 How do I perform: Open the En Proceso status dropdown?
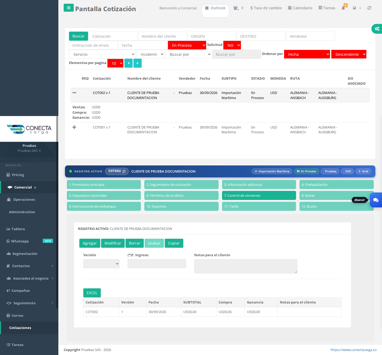(x=187, y=45)
